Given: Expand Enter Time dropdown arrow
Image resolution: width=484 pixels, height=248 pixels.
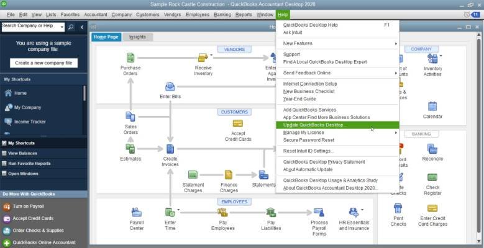Looking at the screenshot, I should [x=178, y=210].
